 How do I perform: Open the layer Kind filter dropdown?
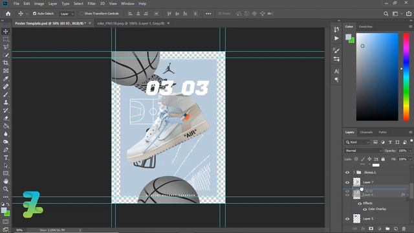point(357,142)
